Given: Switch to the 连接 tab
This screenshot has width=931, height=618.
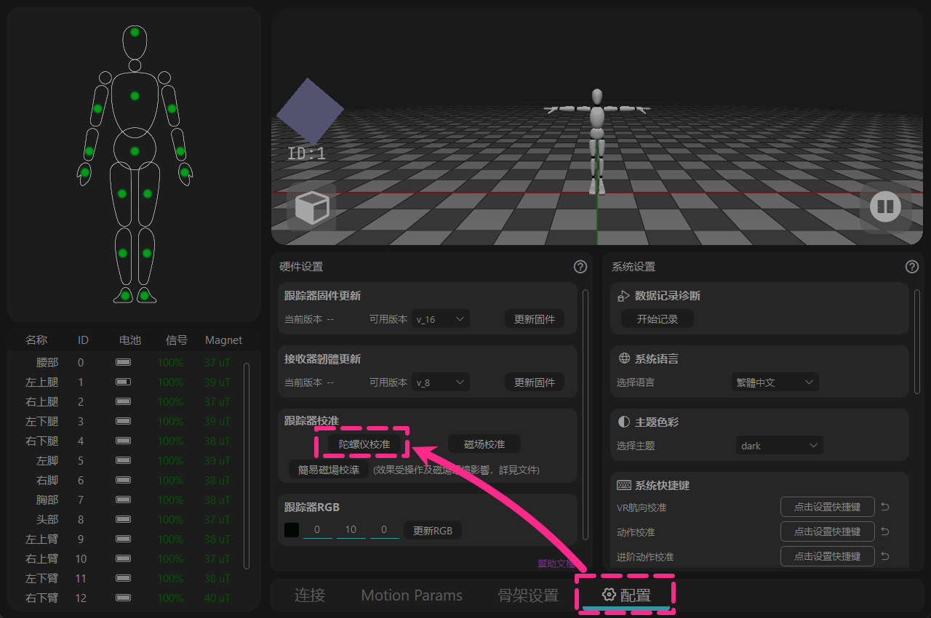Looking at the screenshot, I should click(310, 595).
